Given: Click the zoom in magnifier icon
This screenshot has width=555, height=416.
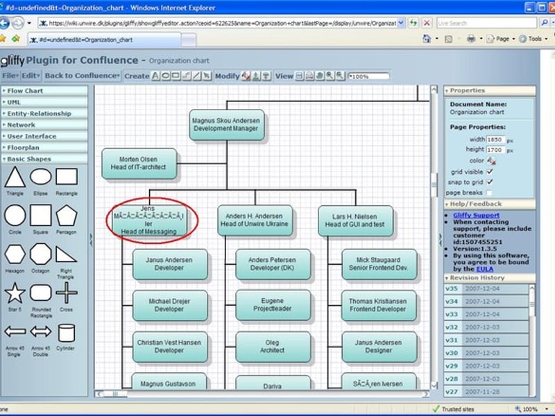Looking at the screenshot, I should [x=330, y=76].
